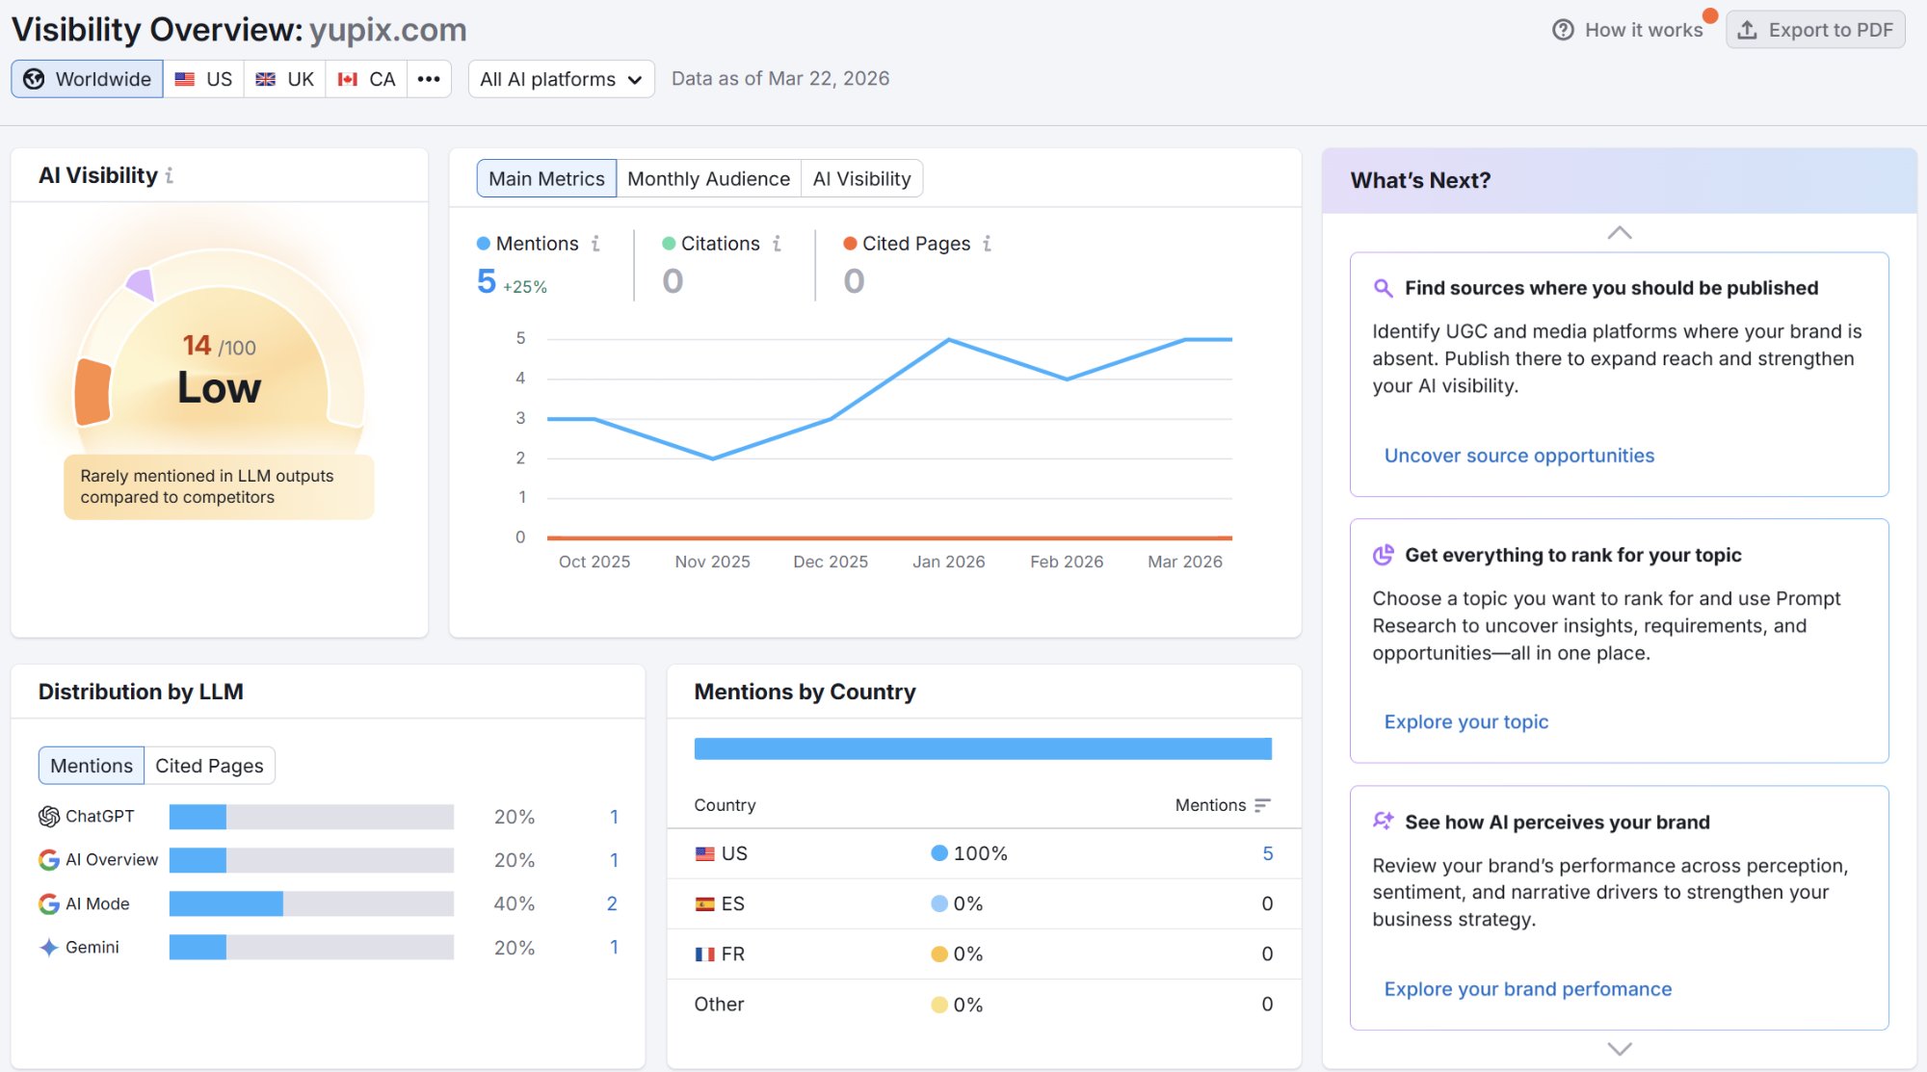Switch region to US
Image resolution: width=1927 pixels, height=1072 pixels.
click(203, 79)
